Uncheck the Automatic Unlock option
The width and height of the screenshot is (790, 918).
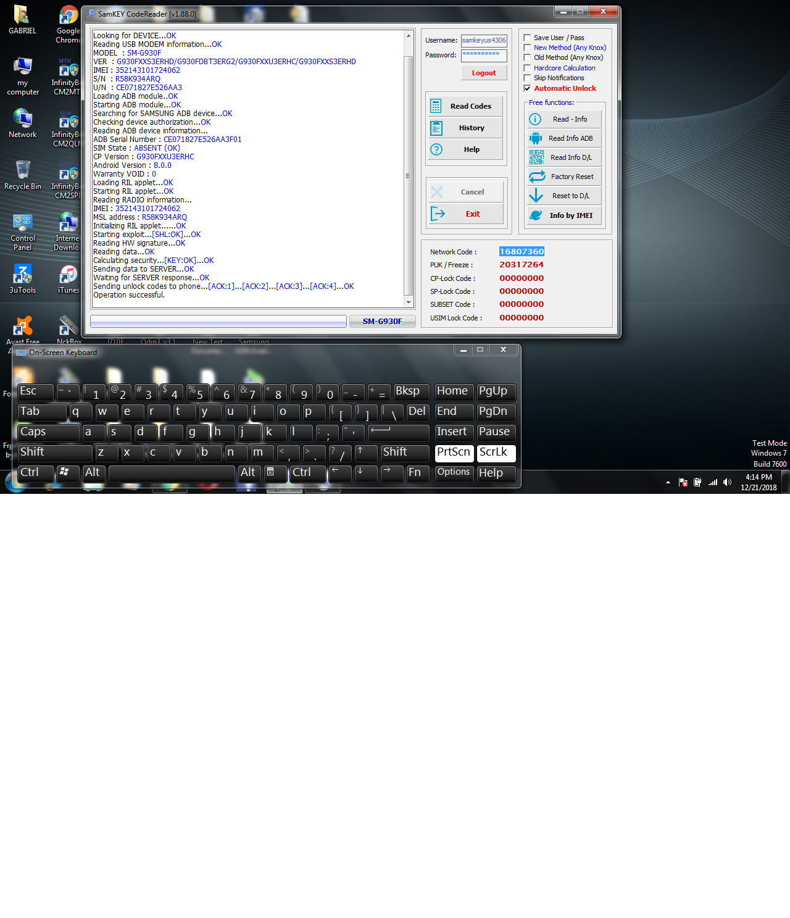(x=527, y=88)
